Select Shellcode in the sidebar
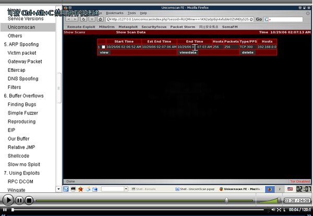Viewport: 313px width, 216px height. (18, 156)
